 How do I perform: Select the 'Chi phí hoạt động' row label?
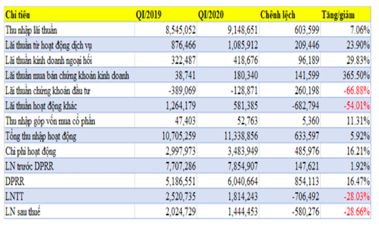point(31,151)
